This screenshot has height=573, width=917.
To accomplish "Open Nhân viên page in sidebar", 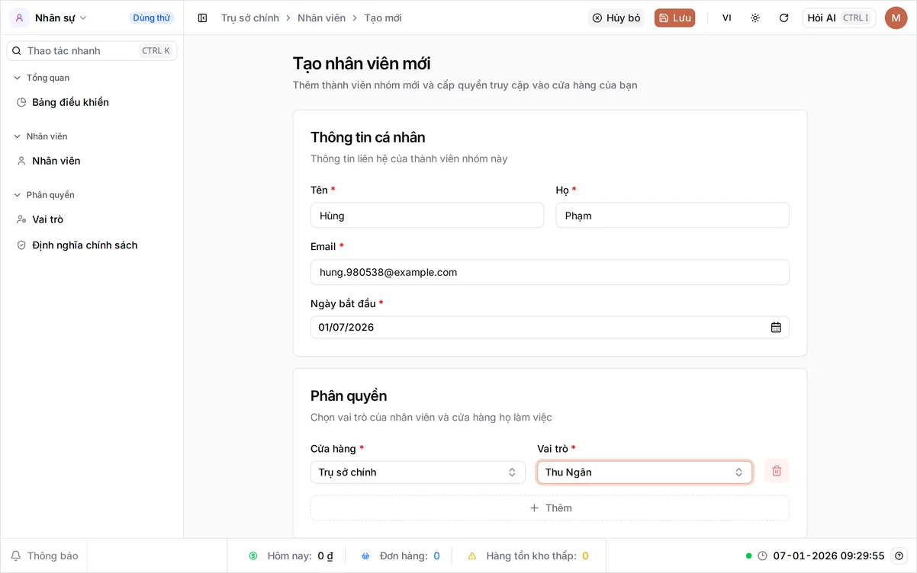I will pos(92,161).
